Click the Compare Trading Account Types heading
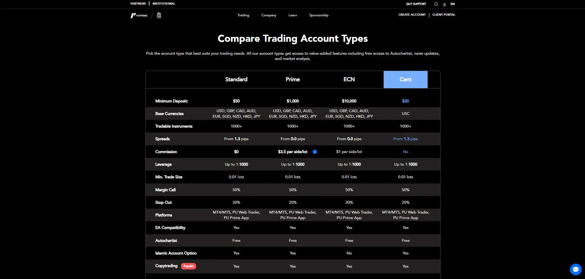This screenshot has width=585, height=279. point(293,38)
